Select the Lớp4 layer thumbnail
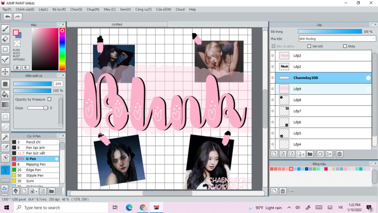Image resolution: width=378 pixels, height=213 pixels. click(284, 145)
